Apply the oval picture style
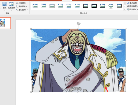This screenshot has width=138, height=105. coord(111,6)
